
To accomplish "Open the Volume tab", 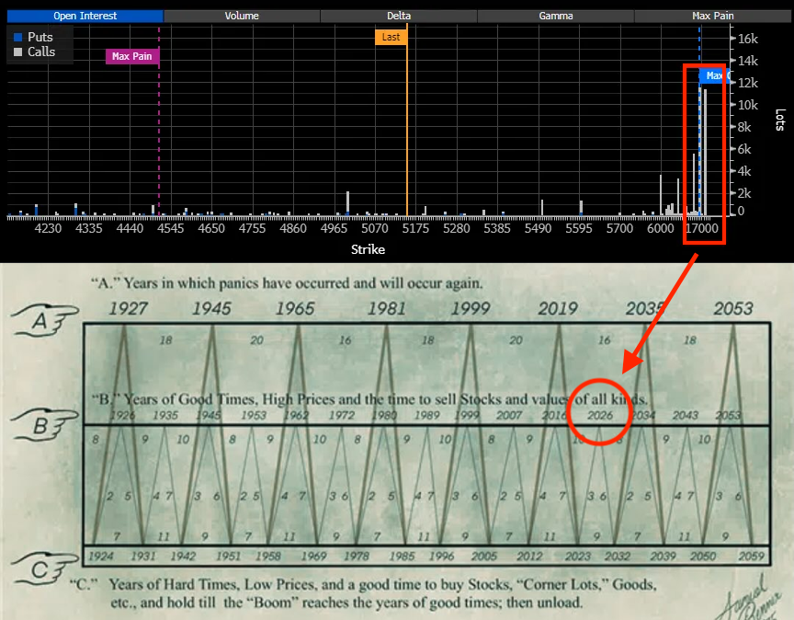I will (242, 16).
